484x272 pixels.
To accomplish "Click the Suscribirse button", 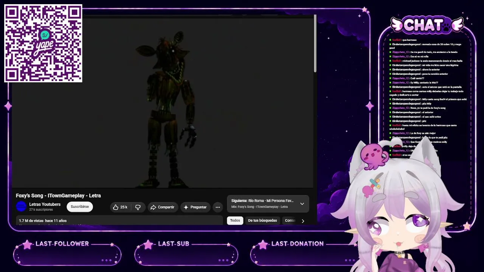I will click(80, 207).
